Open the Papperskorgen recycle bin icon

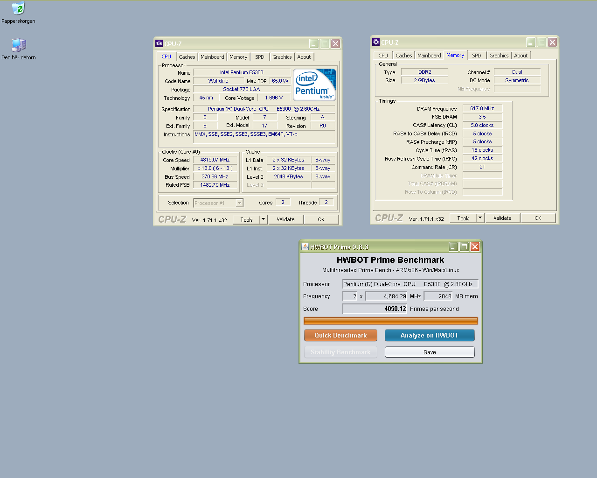coord(18,8)
